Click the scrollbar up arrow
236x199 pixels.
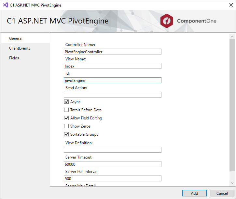pos(232,37)
